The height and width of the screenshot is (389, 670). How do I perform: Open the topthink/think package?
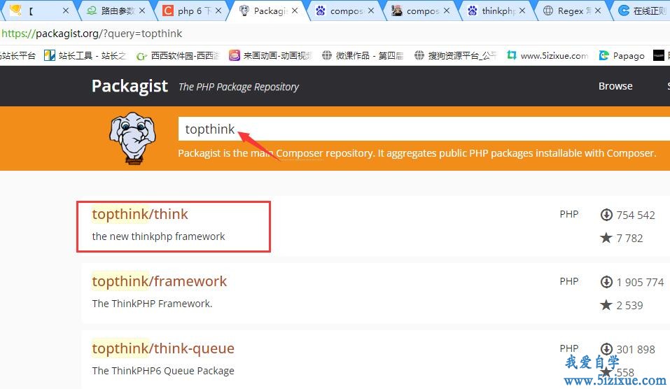pyautogui.click(x=140, y=214)
